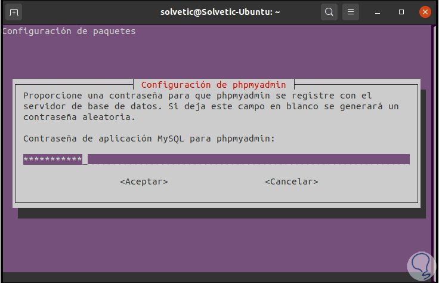Viewport: 439px width, 283px height.
Task: Click the 'Configuración de phpmyadmin' dialog title
Action: coord(214,85)
